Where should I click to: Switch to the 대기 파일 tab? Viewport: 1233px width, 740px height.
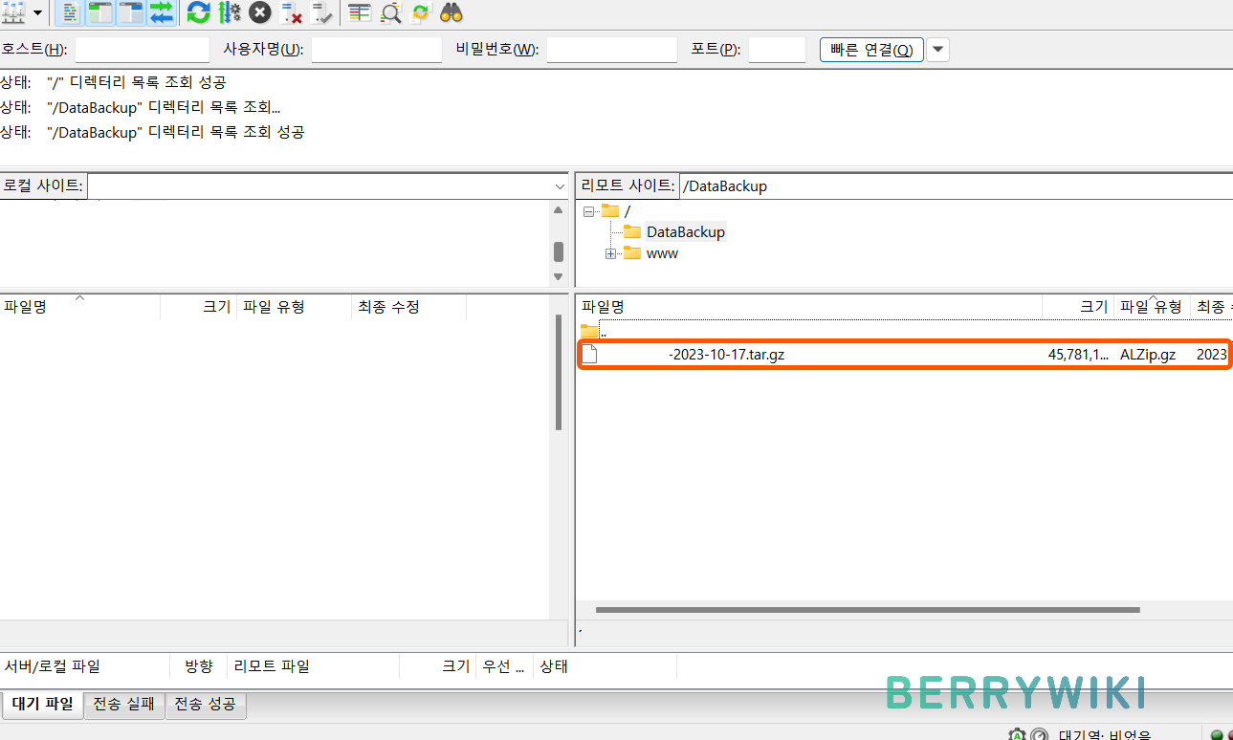[42, 705]
